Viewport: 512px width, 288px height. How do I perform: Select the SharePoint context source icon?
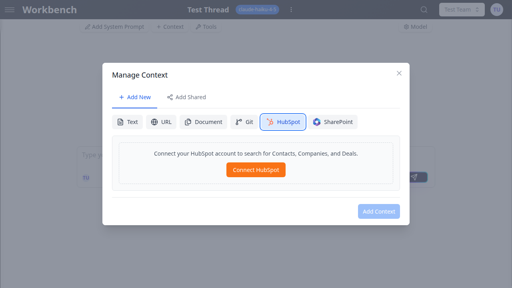click(317, 122)
